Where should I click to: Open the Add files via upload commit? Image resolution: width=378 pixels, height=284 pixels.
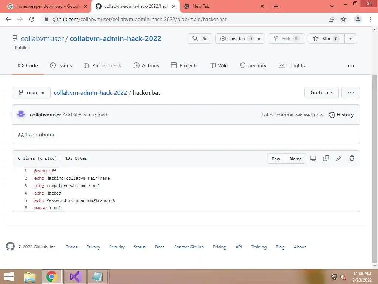click(x=85, y=115)
